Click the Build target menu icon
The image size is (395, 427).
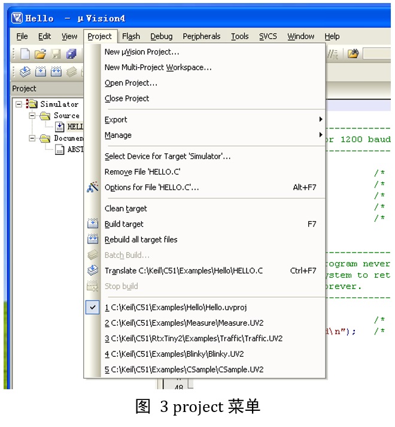point(92,224)
